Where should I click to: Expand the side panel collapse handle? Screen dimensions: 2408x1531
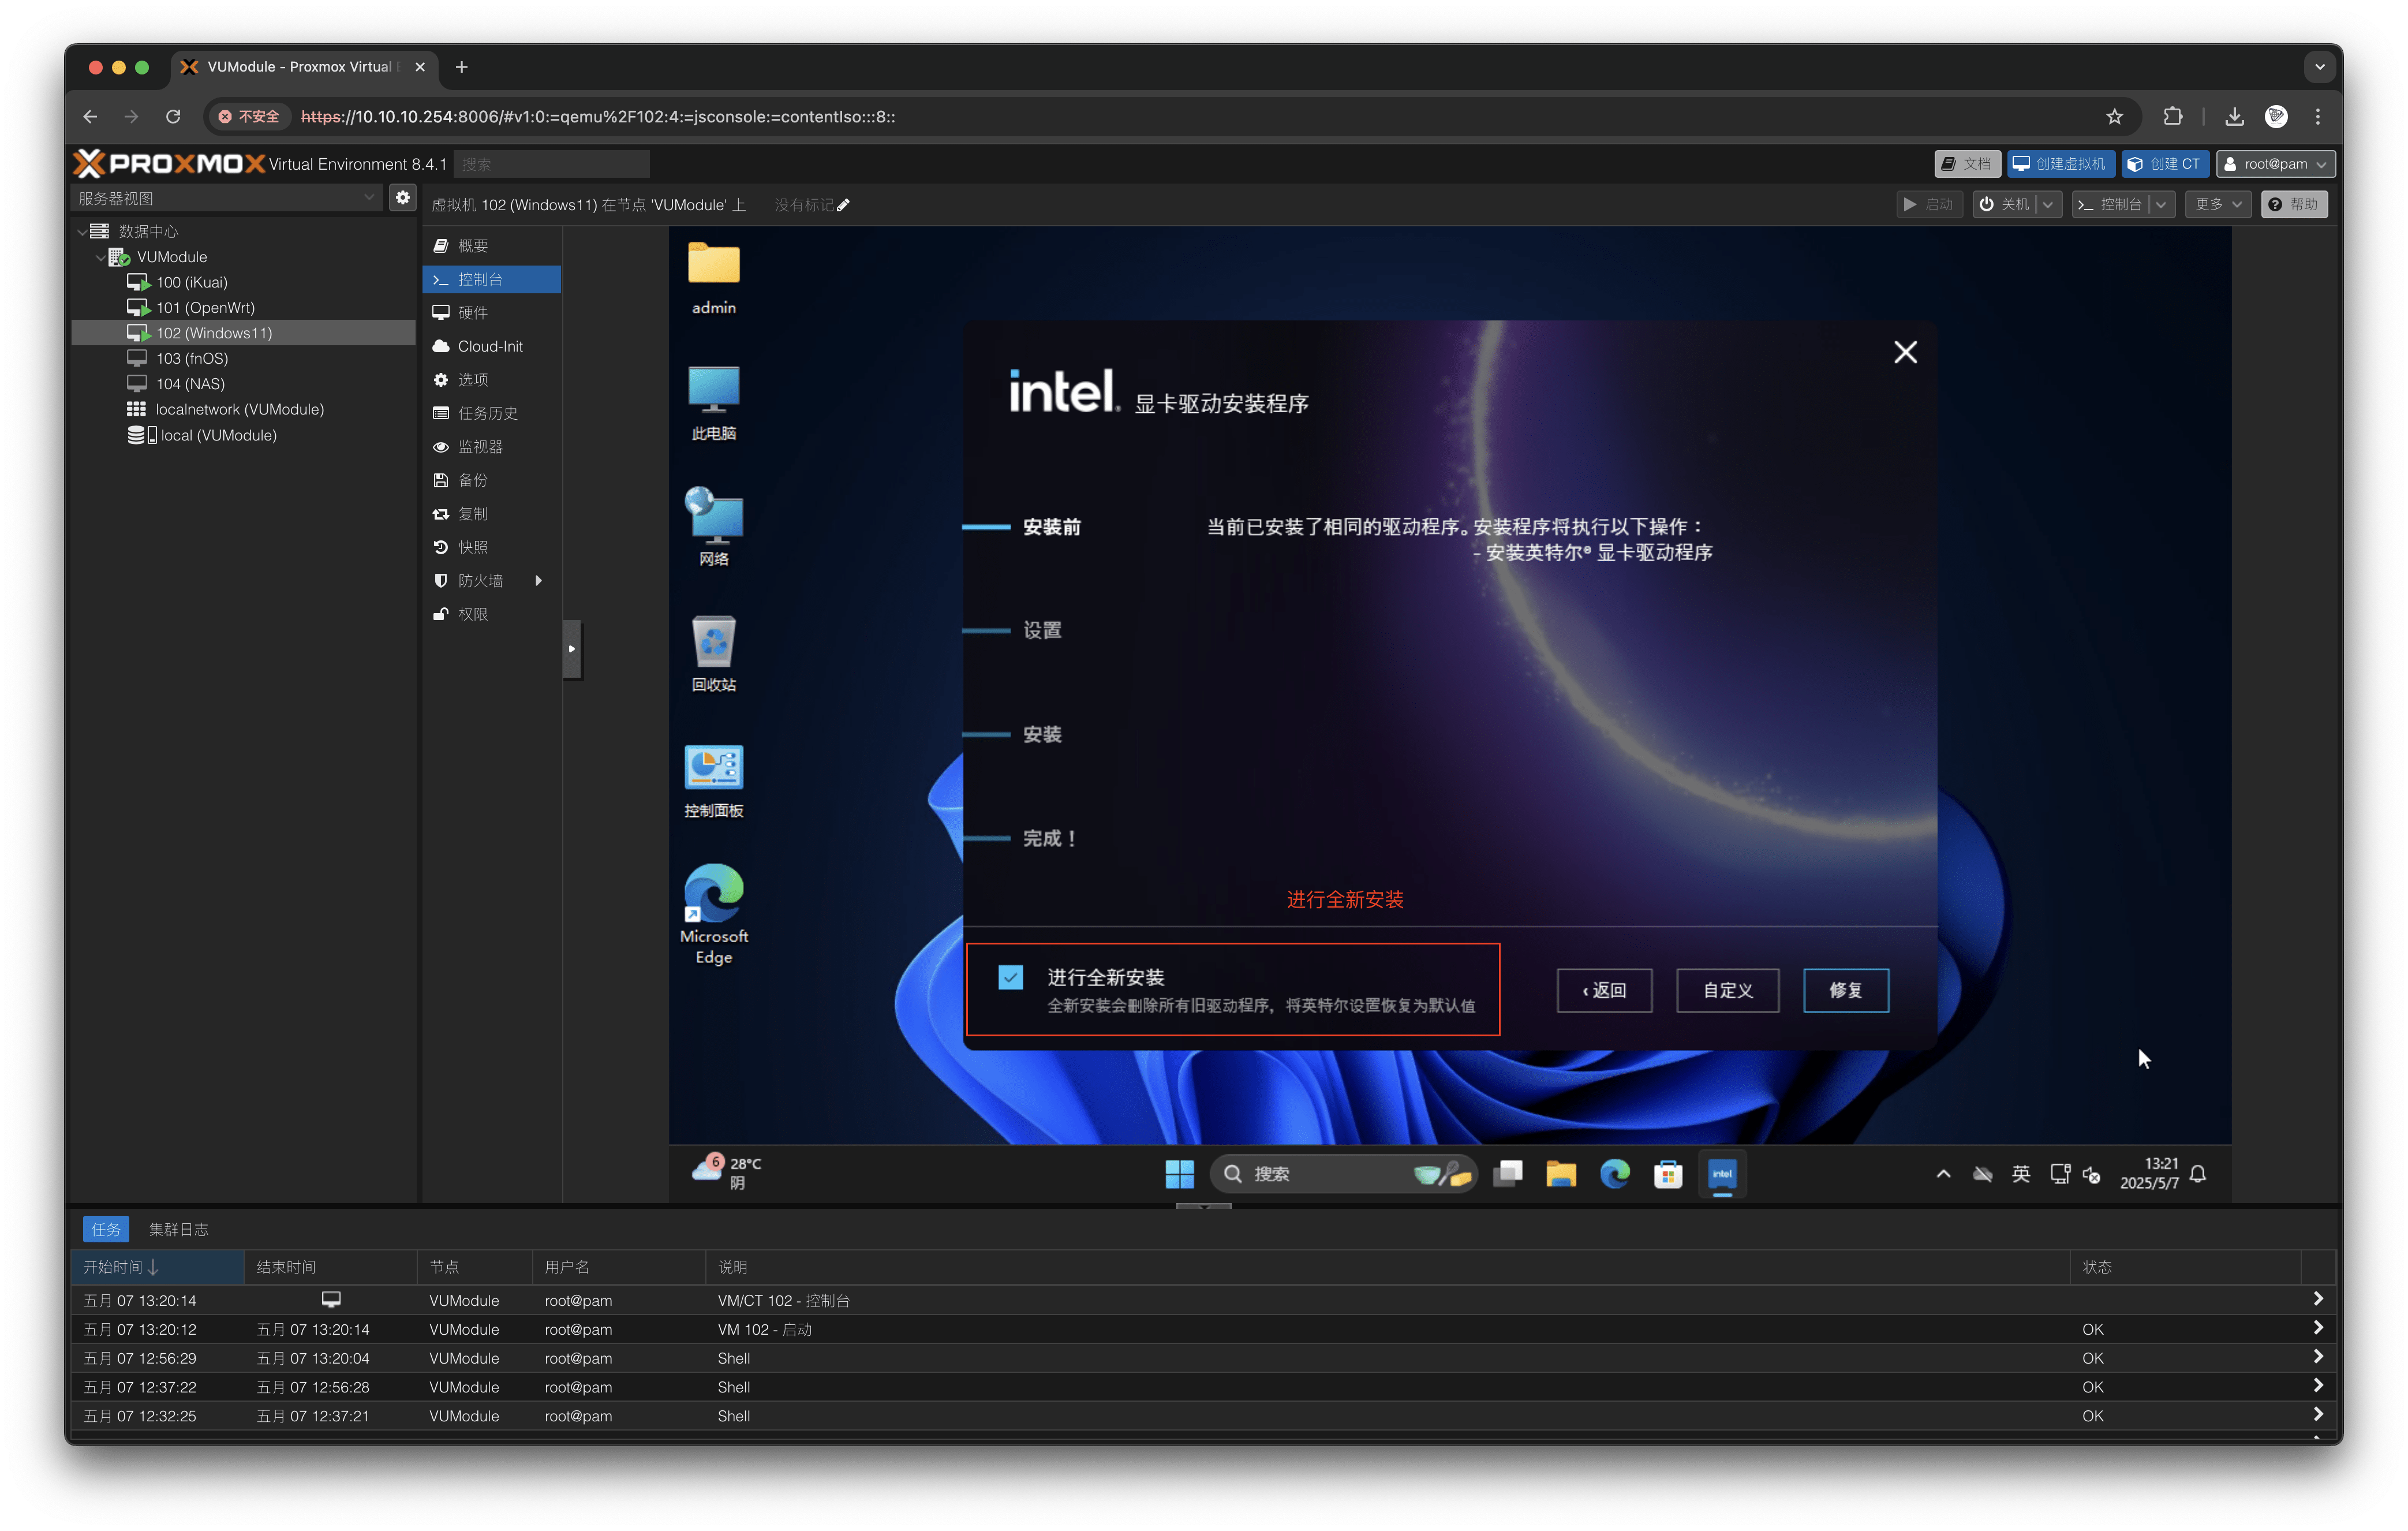571,649
